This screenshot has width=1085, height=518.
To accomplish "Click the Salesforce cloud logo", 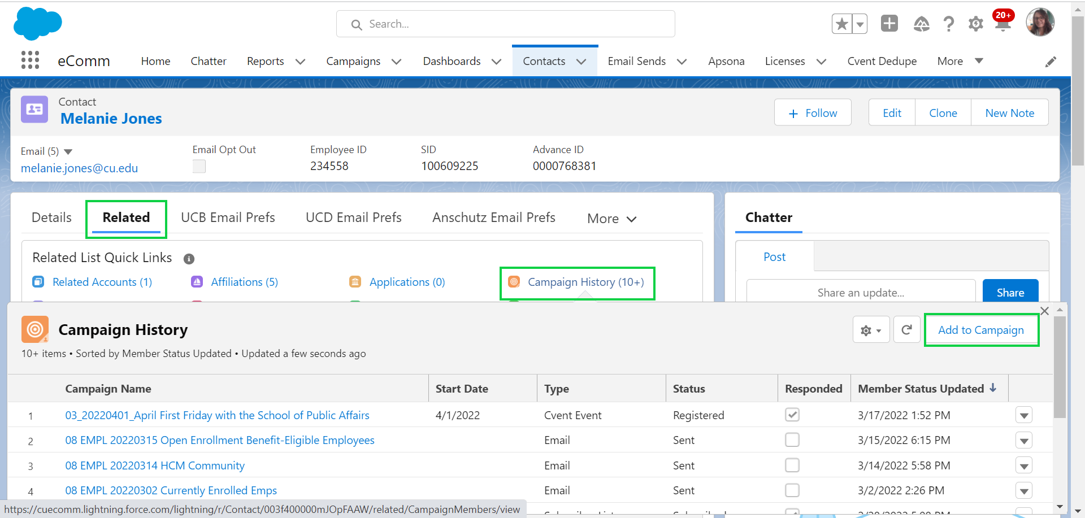I will tap(37, 24).
